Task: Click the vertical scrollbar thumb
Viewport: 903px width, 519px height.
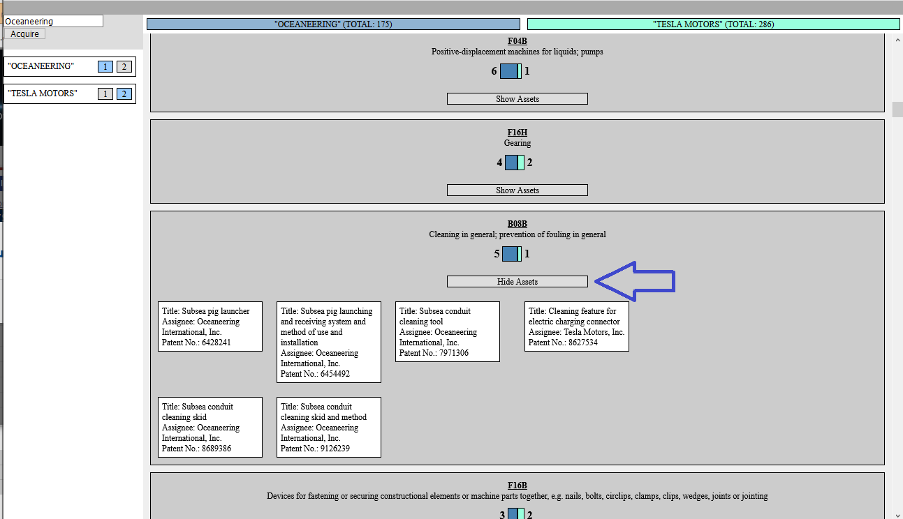Action: click(897, 110)
